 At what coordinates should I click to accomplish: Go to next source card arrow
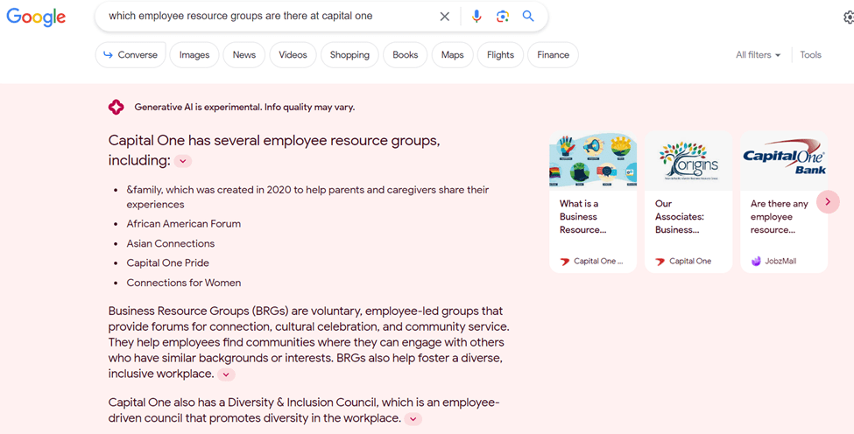(x=828, y=202)
